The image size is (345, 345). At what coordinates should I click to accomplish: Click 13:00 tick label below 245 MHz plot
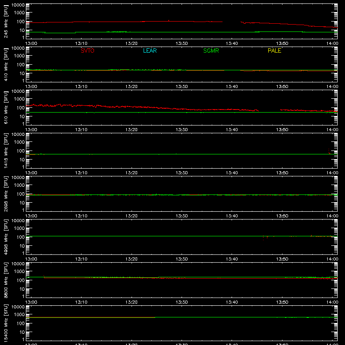click(x=31, y=44)
